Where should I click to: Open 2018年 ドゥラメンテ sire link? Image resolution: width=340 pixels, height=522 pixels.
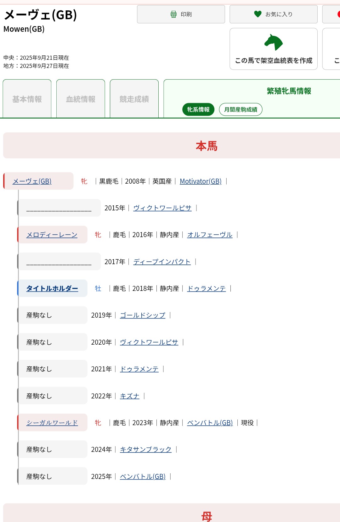pos(207,289)
